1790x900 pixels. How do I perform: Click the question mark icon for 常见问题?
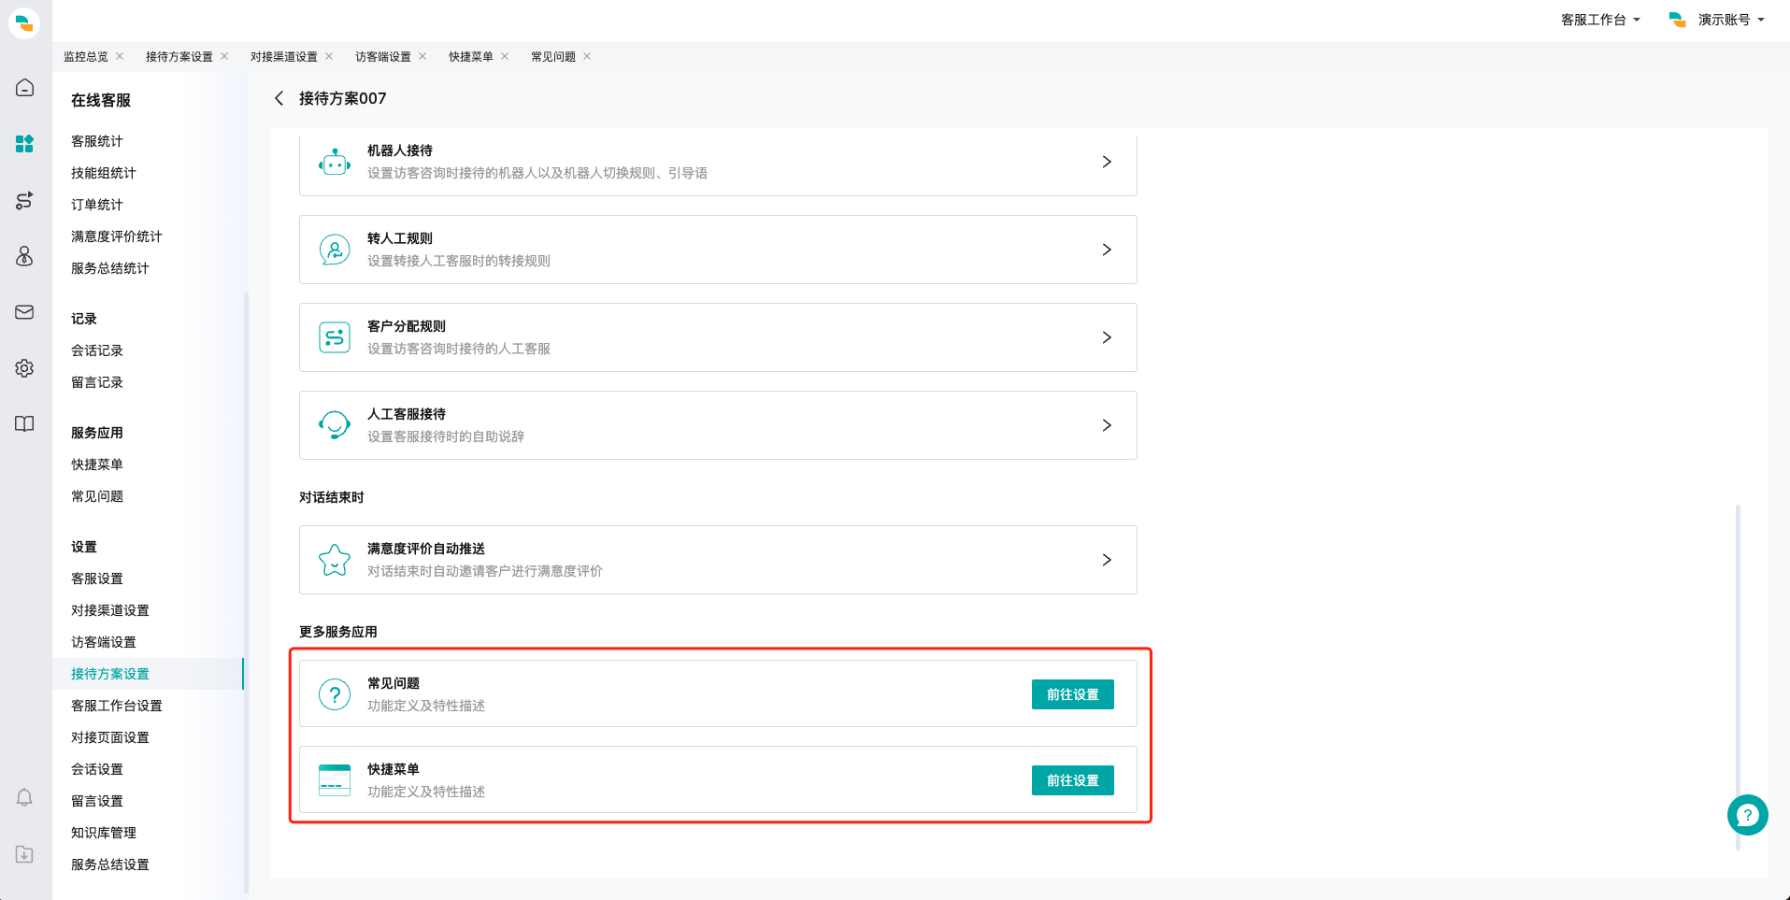coord(335,694)
